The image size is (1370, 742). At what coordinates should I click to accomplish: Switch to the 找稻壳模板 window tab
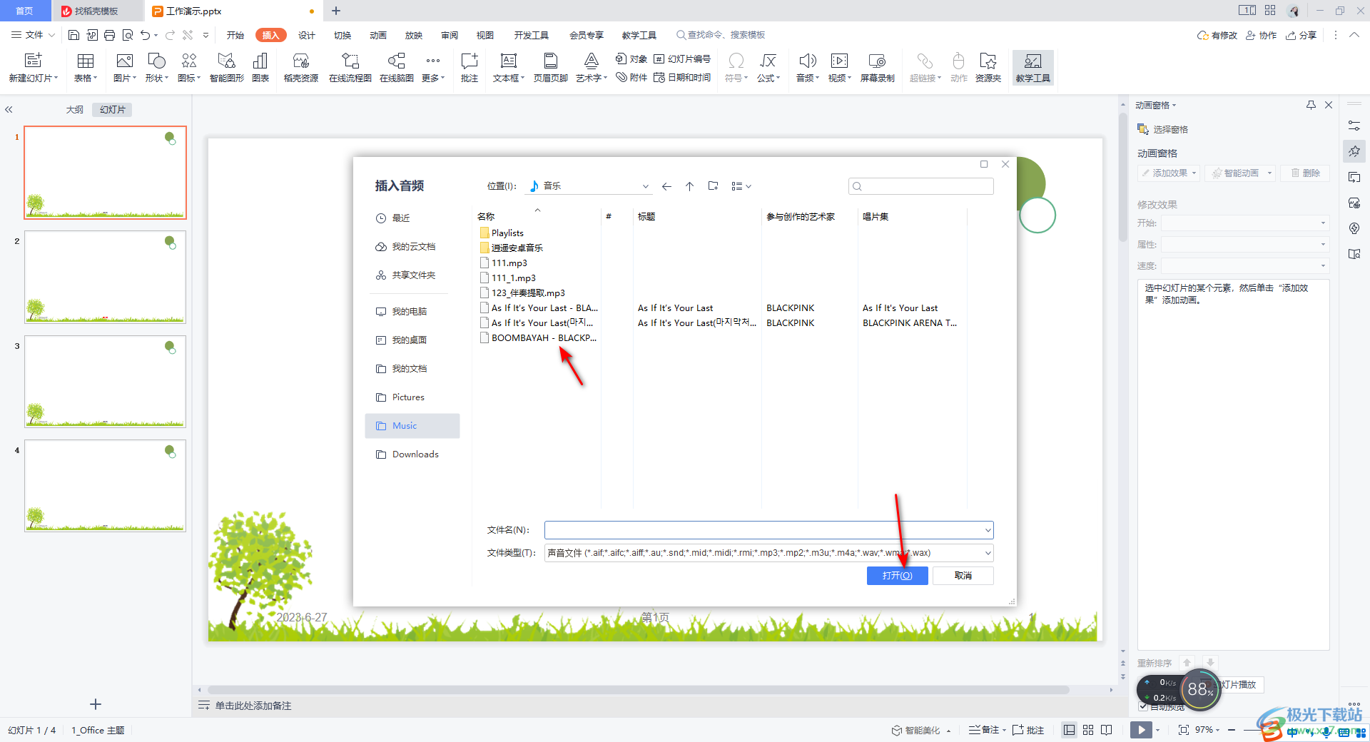coord(96,11)
